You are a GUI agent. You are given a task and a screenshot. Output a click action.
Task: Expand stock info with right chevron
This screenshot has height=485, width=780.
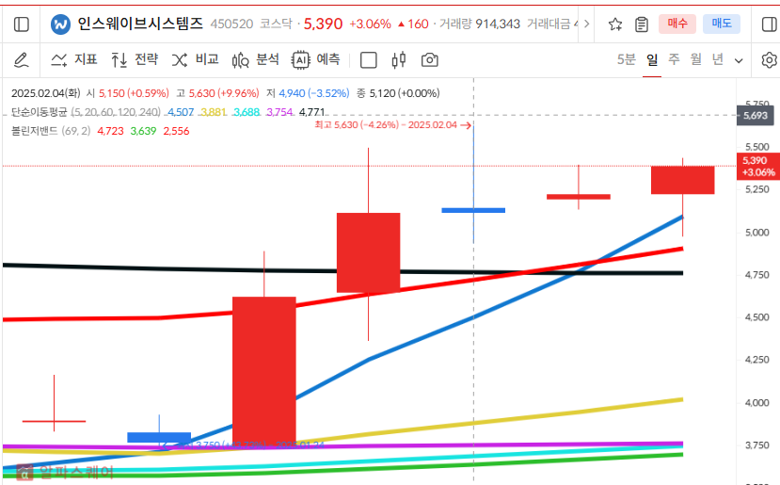pyautogui.click(x=587, y=24)
